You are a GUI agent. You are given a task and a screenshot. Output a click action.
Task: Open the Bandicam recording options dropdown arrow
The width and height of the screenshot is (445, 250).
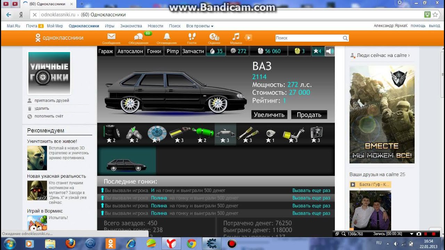pos(412,234)
